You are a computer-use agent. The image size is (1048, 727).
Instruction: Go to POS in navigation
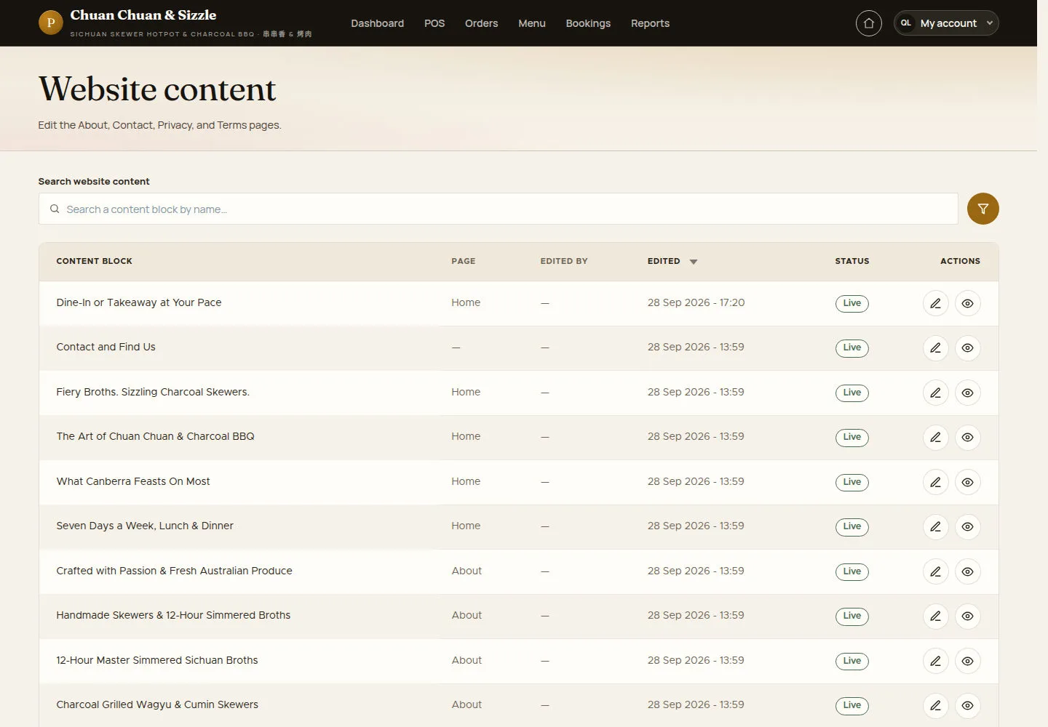click(434, 23)
